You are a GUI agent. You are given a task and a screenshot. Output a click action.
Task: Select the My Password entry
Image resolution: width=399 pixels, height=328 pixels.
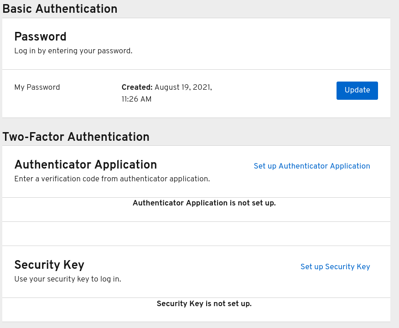[37, 87]
